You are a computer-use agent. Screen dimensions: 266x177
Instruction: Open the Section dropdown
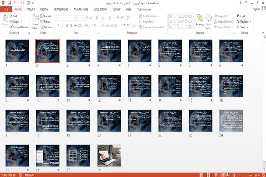(47, 27)
